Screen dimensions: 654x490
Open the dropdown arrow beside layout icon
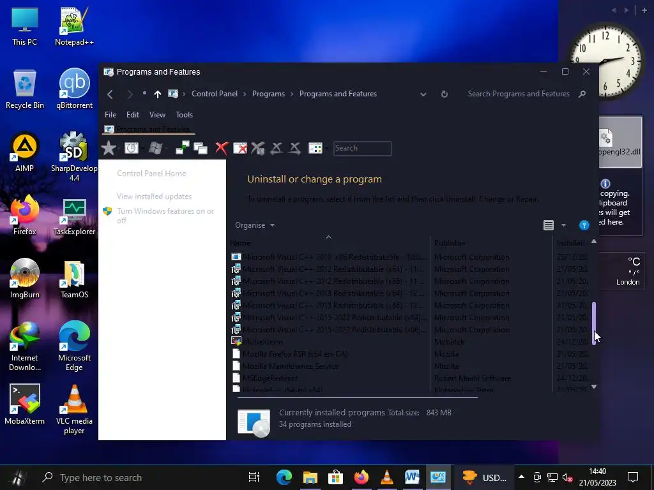click(326, 148)
